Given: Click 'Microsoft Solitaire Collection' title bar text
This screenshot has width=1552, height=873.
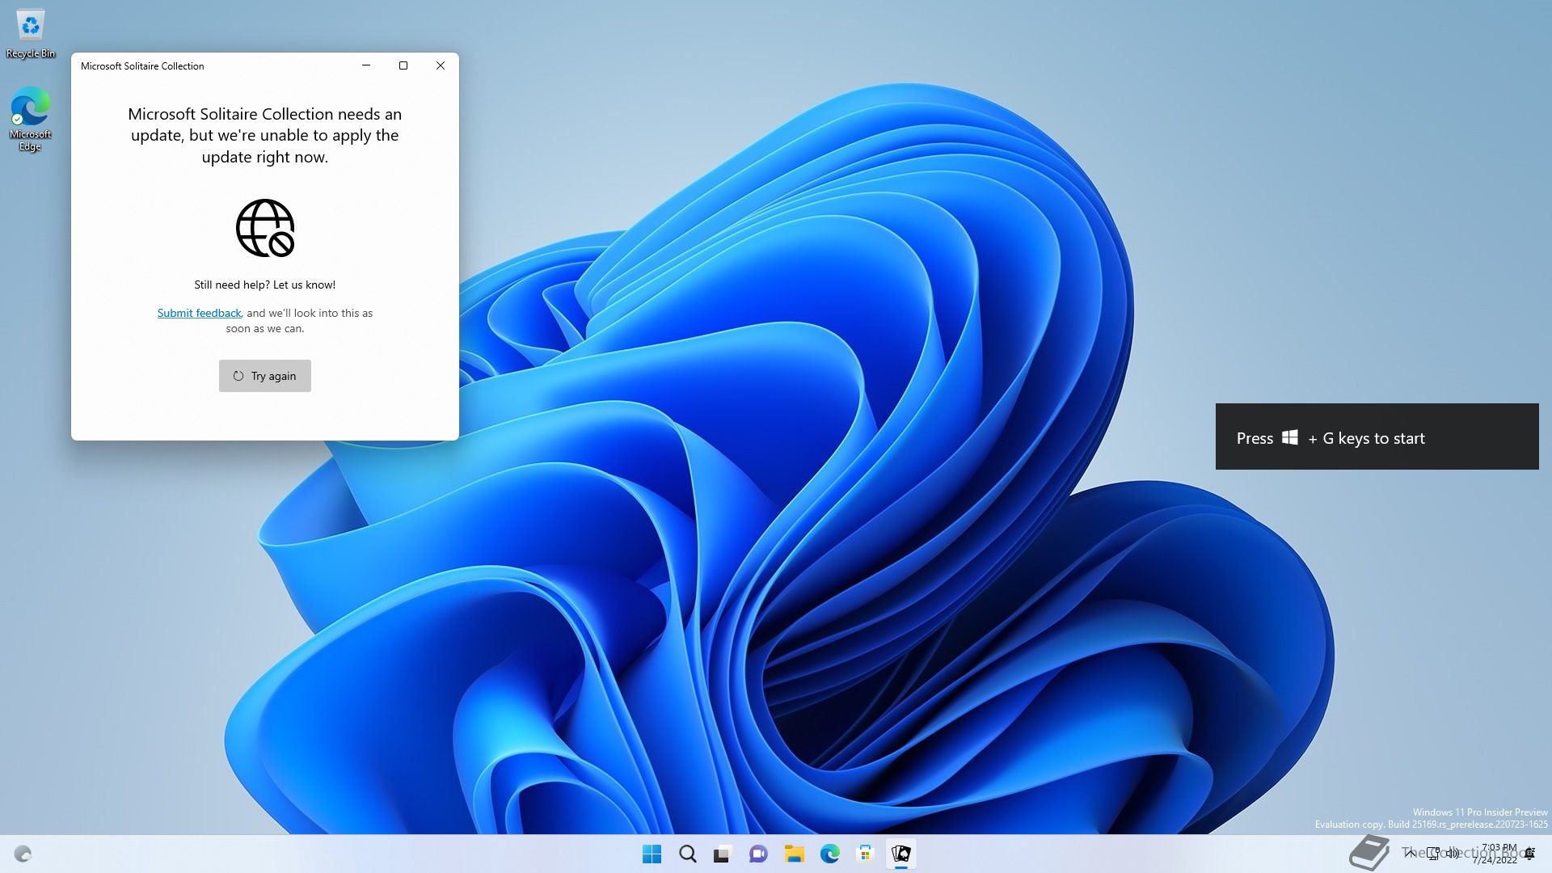Looking at the screenshot, I should coord(142,66).
